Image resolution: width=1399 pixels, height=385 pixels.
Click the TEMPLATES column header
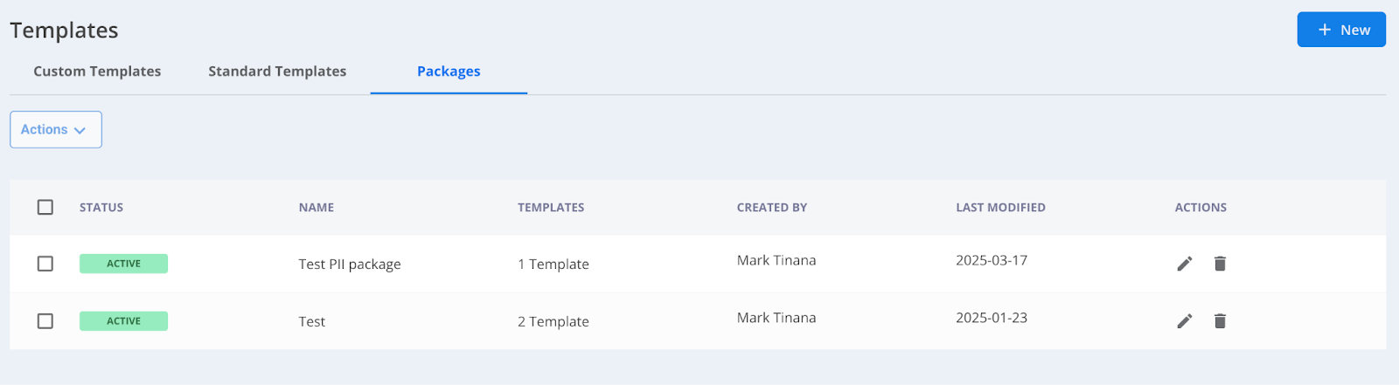click(x=551, y=208)
